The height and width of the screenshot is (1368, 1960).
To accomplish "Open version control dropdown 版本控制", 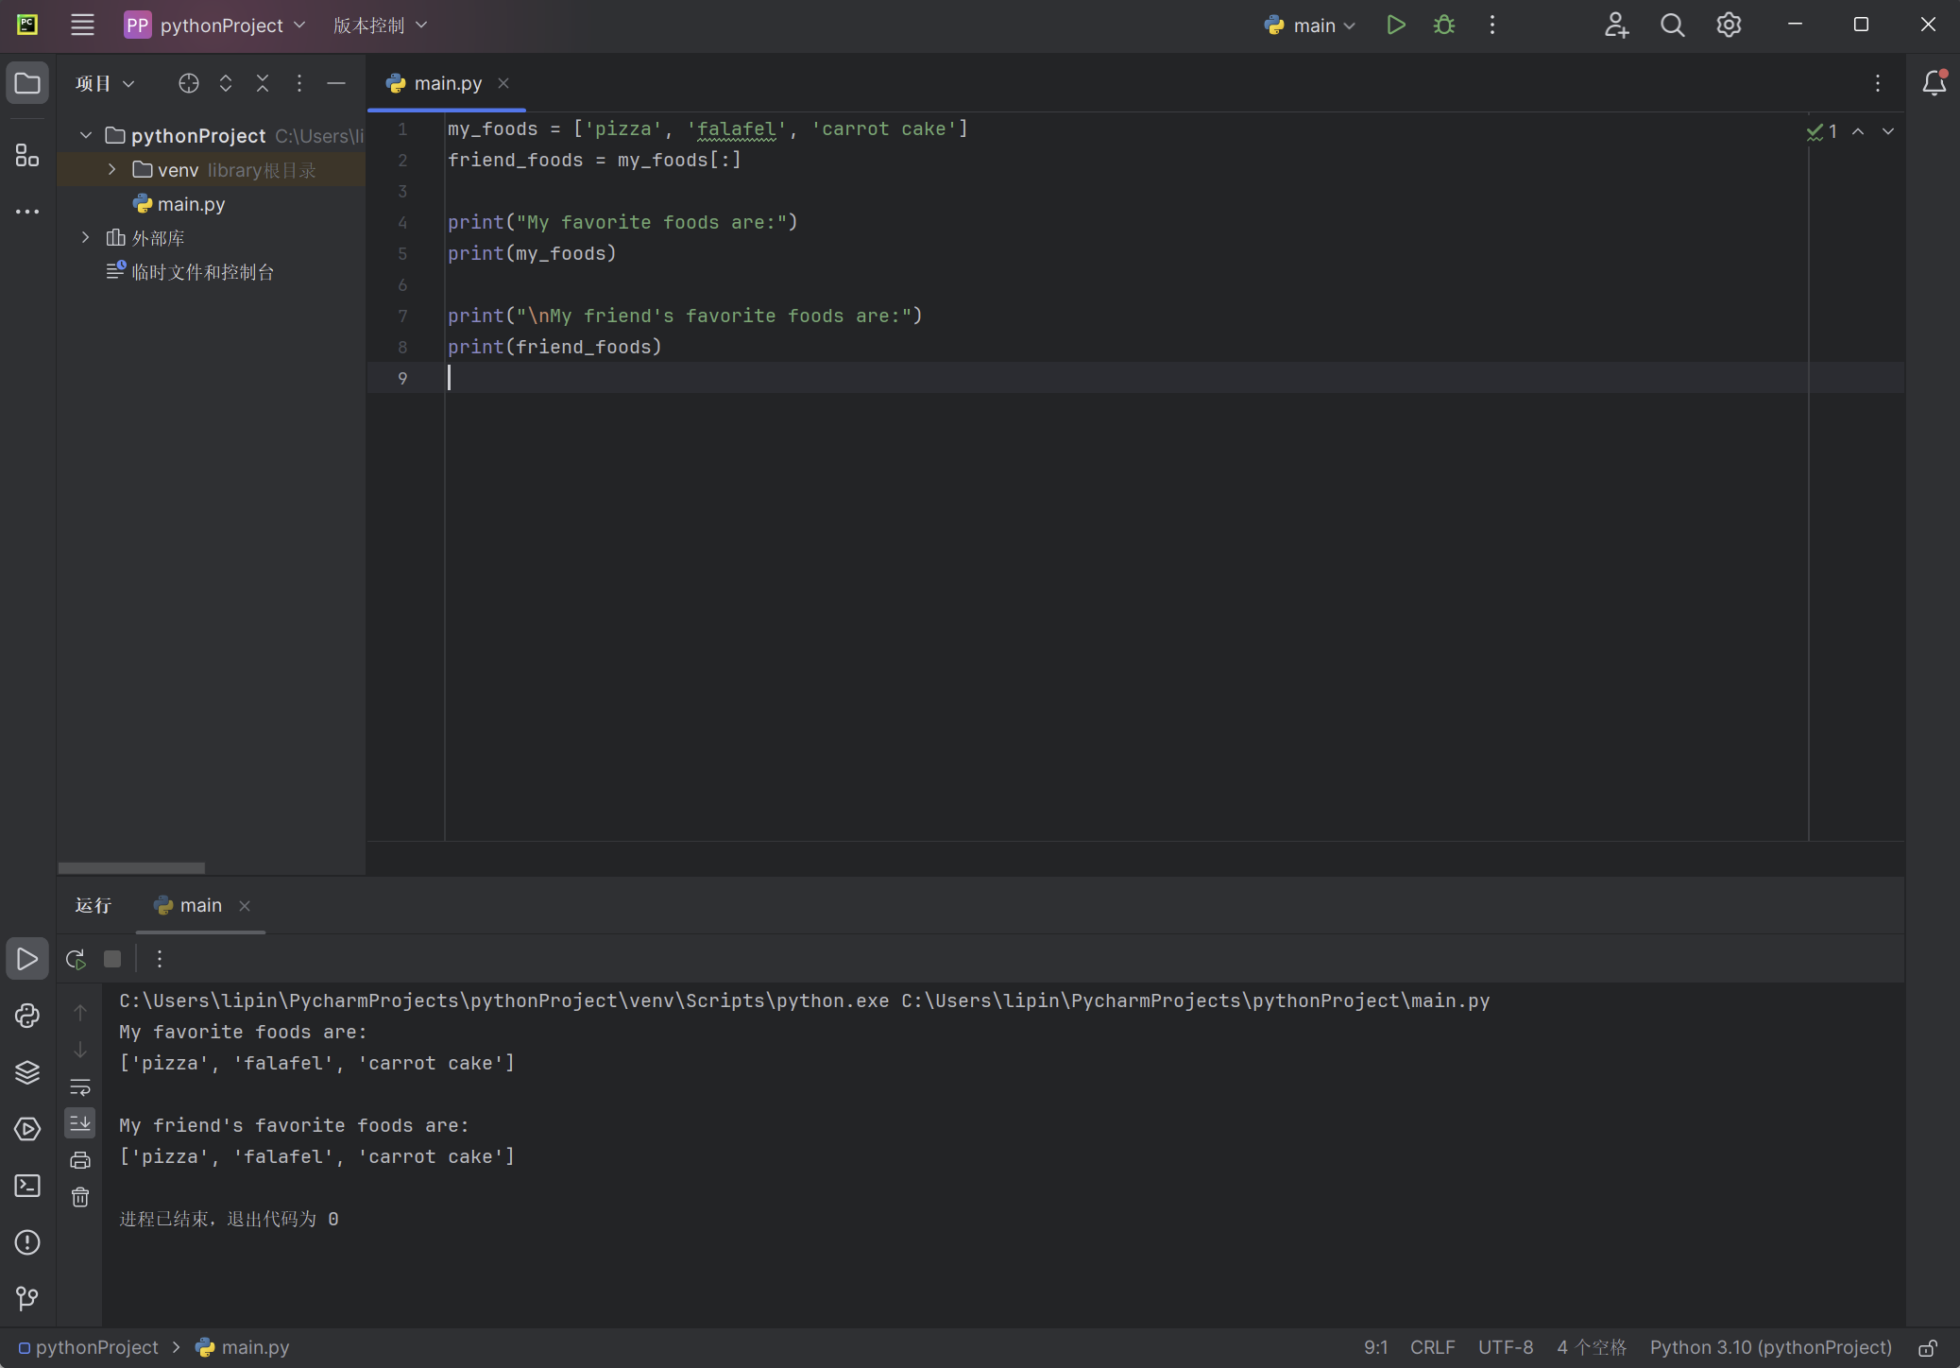I will click(381, 26).
